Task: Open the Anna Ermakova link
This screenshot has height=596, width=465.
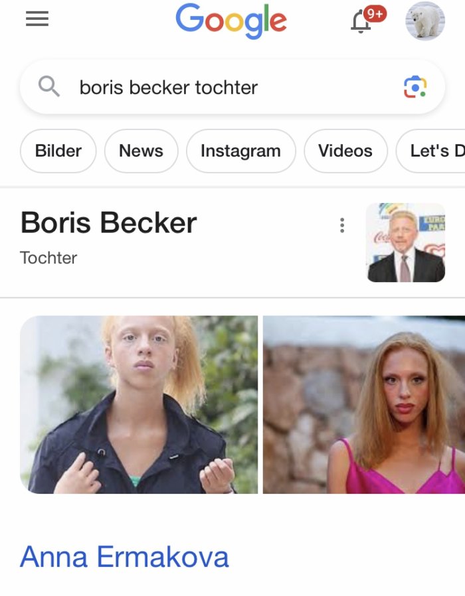Action: [124, 557]
